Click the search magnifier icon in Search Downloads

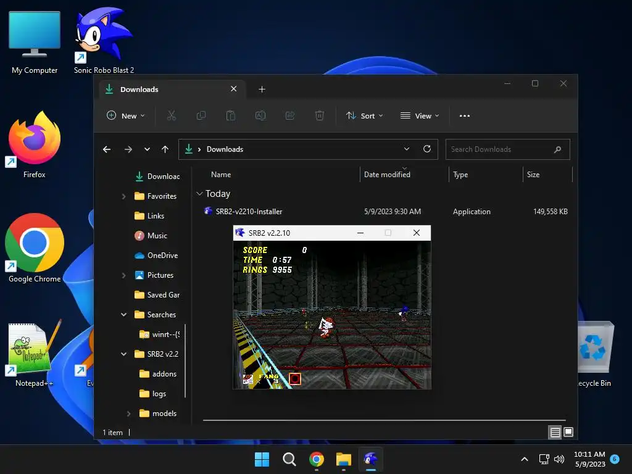tap(557, 149)
